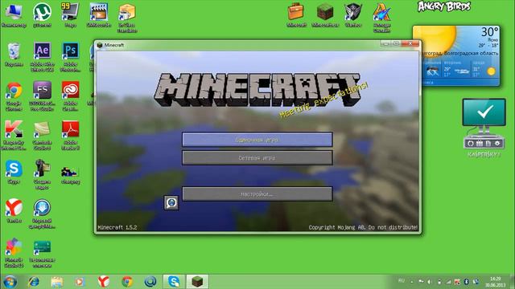Click 'Minecraft 1.5.2' version text
The height and width of the screenshot is (289, 515).
coord(117,227)
